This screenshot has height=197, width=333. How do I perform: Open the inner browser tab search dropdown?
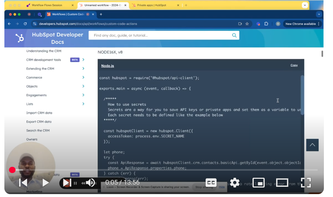[x=319, y=15]
